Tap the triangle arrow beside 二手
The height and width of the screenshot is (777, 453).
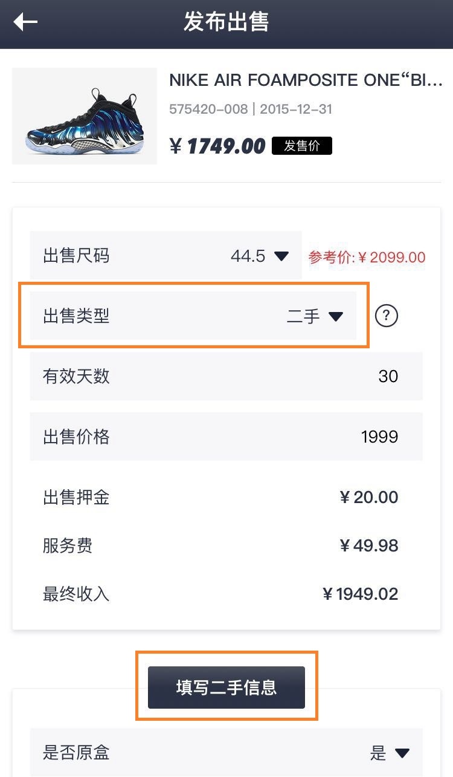point(335,316)
